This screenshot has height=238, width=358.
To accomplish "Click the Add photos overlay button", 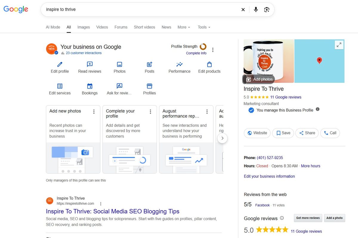I will 259,79.
